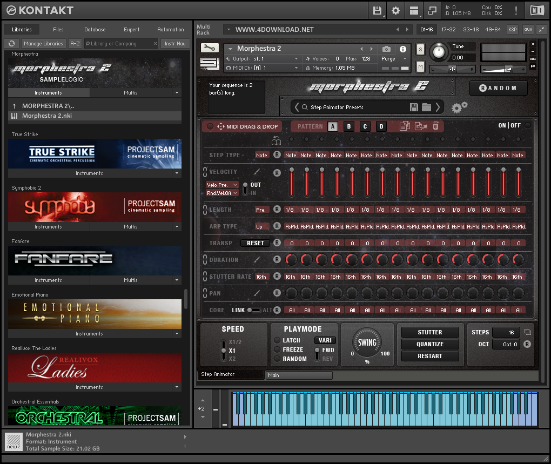Solo the Morphestra 2 instrument
This screenshot has height=464, width=551.
point(420,50)
